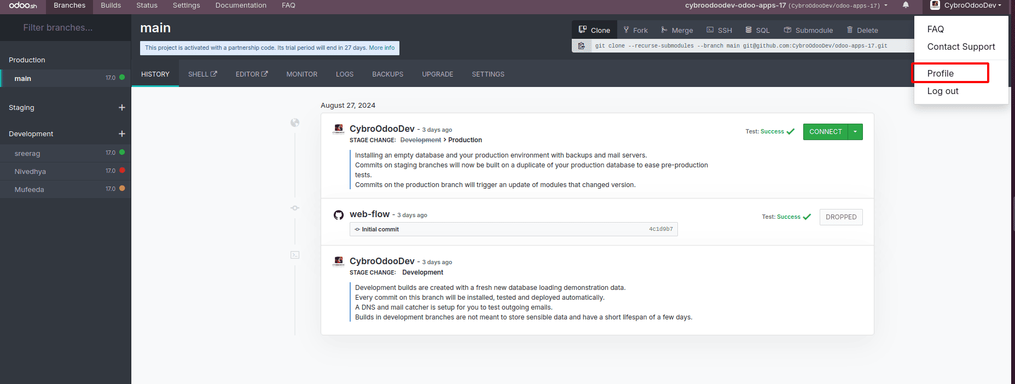
Task: Click the red status dot for Nivedhya branch
Action: click(x=122, y=171)
